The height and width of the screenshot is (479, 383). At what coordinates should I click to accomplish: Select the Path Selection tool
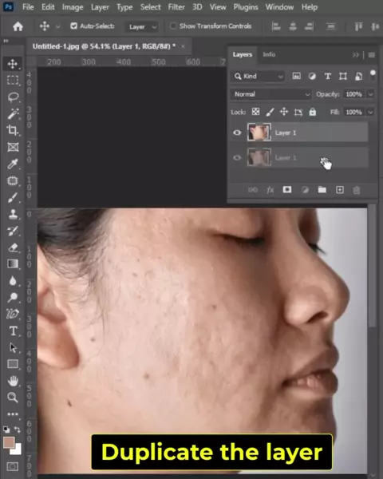(x=13, y=347)
